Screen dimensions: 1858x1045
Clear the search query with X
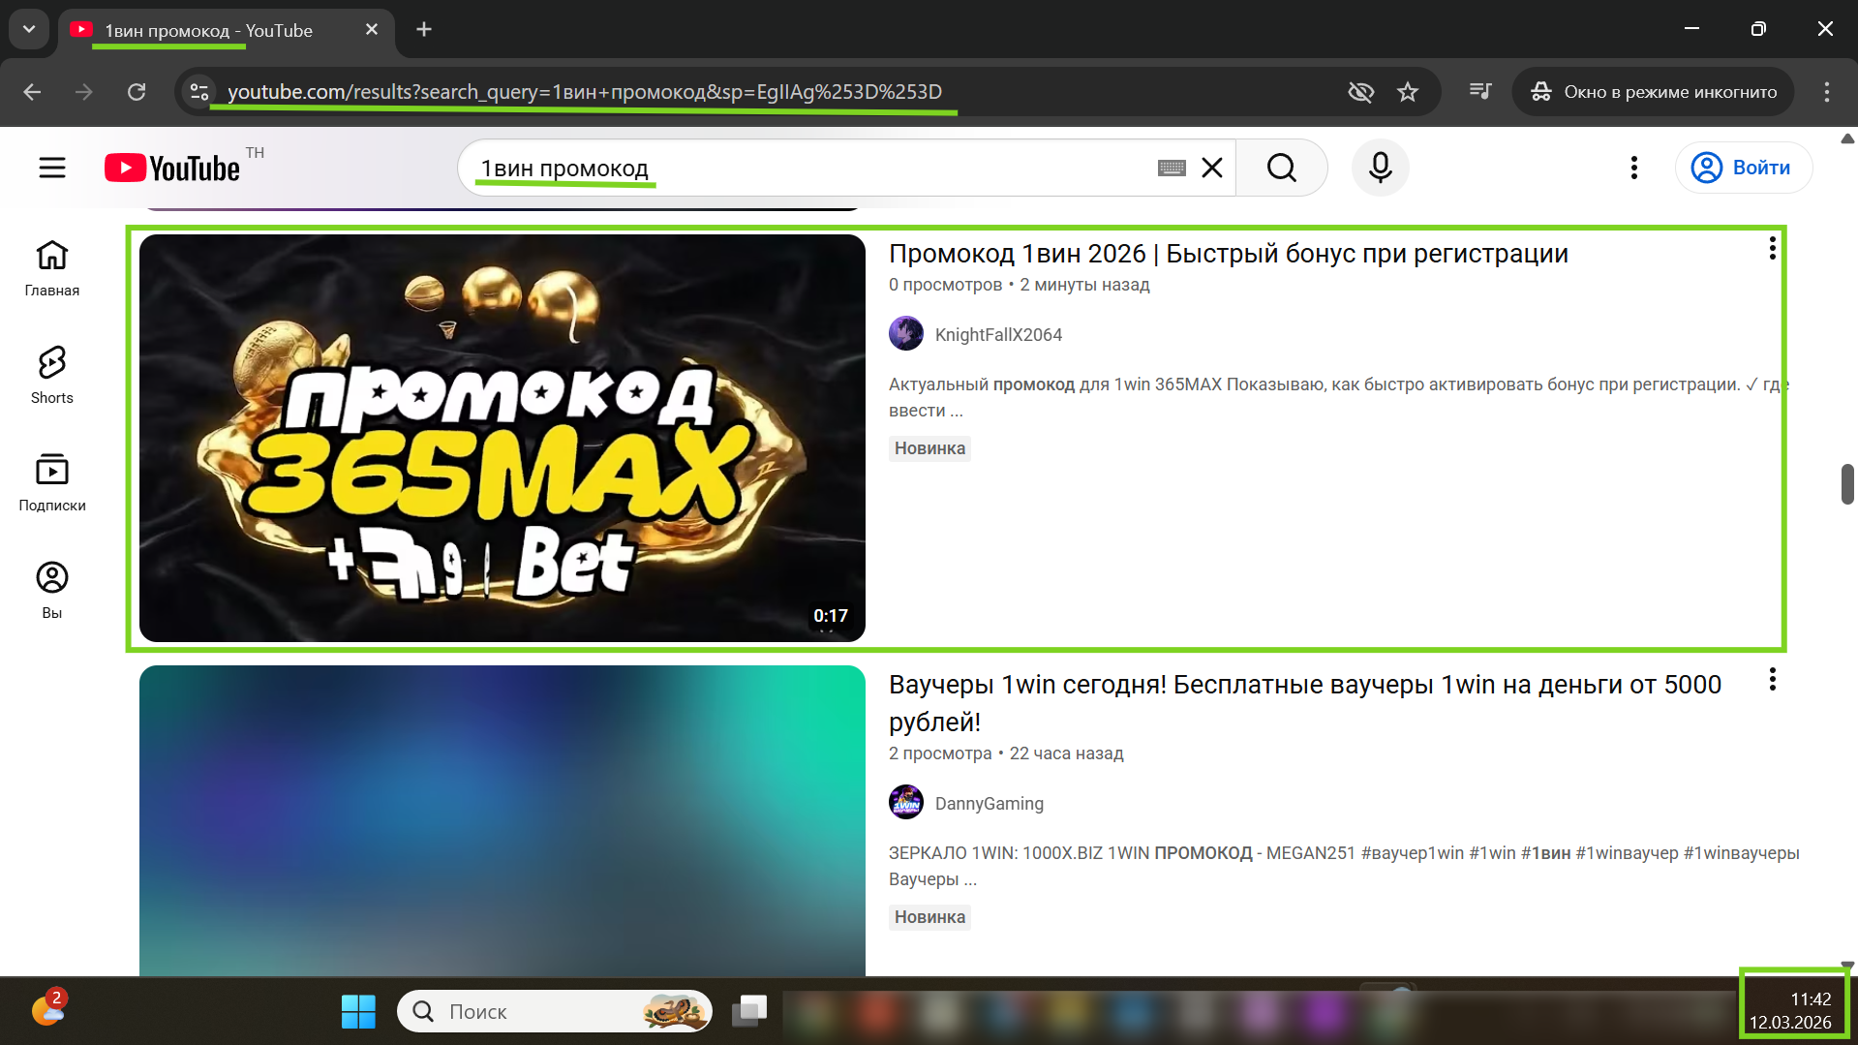1212,168
